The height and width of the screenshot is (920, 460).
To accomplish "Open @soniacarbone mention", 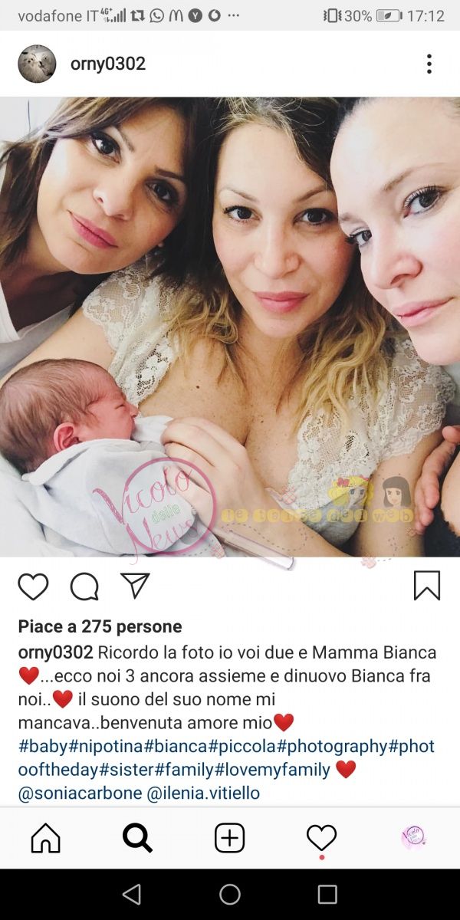I will (x=80, y=793).
